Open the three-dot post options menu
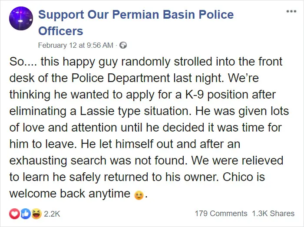 (x=291, y=10)
